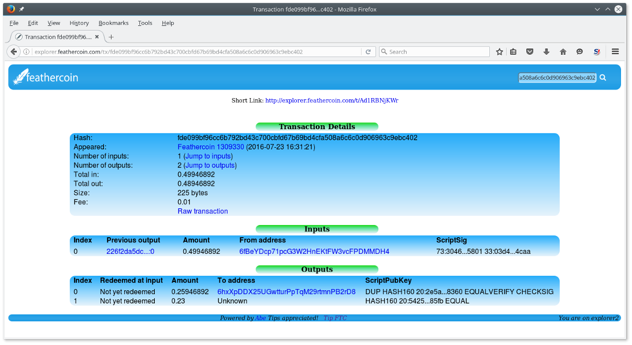Click the Unknown address cell
This screenshot has width=632, height=345.
[233, 301]
